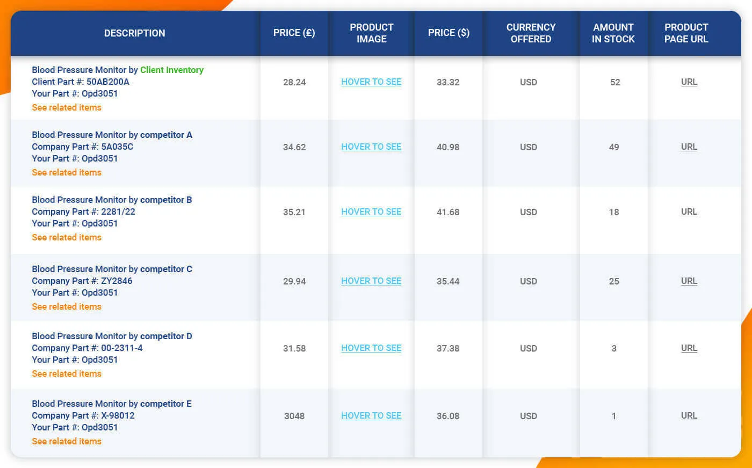
Task: Open HOVER TO SEE in competitor E row
Action: [x=371, y=415]
